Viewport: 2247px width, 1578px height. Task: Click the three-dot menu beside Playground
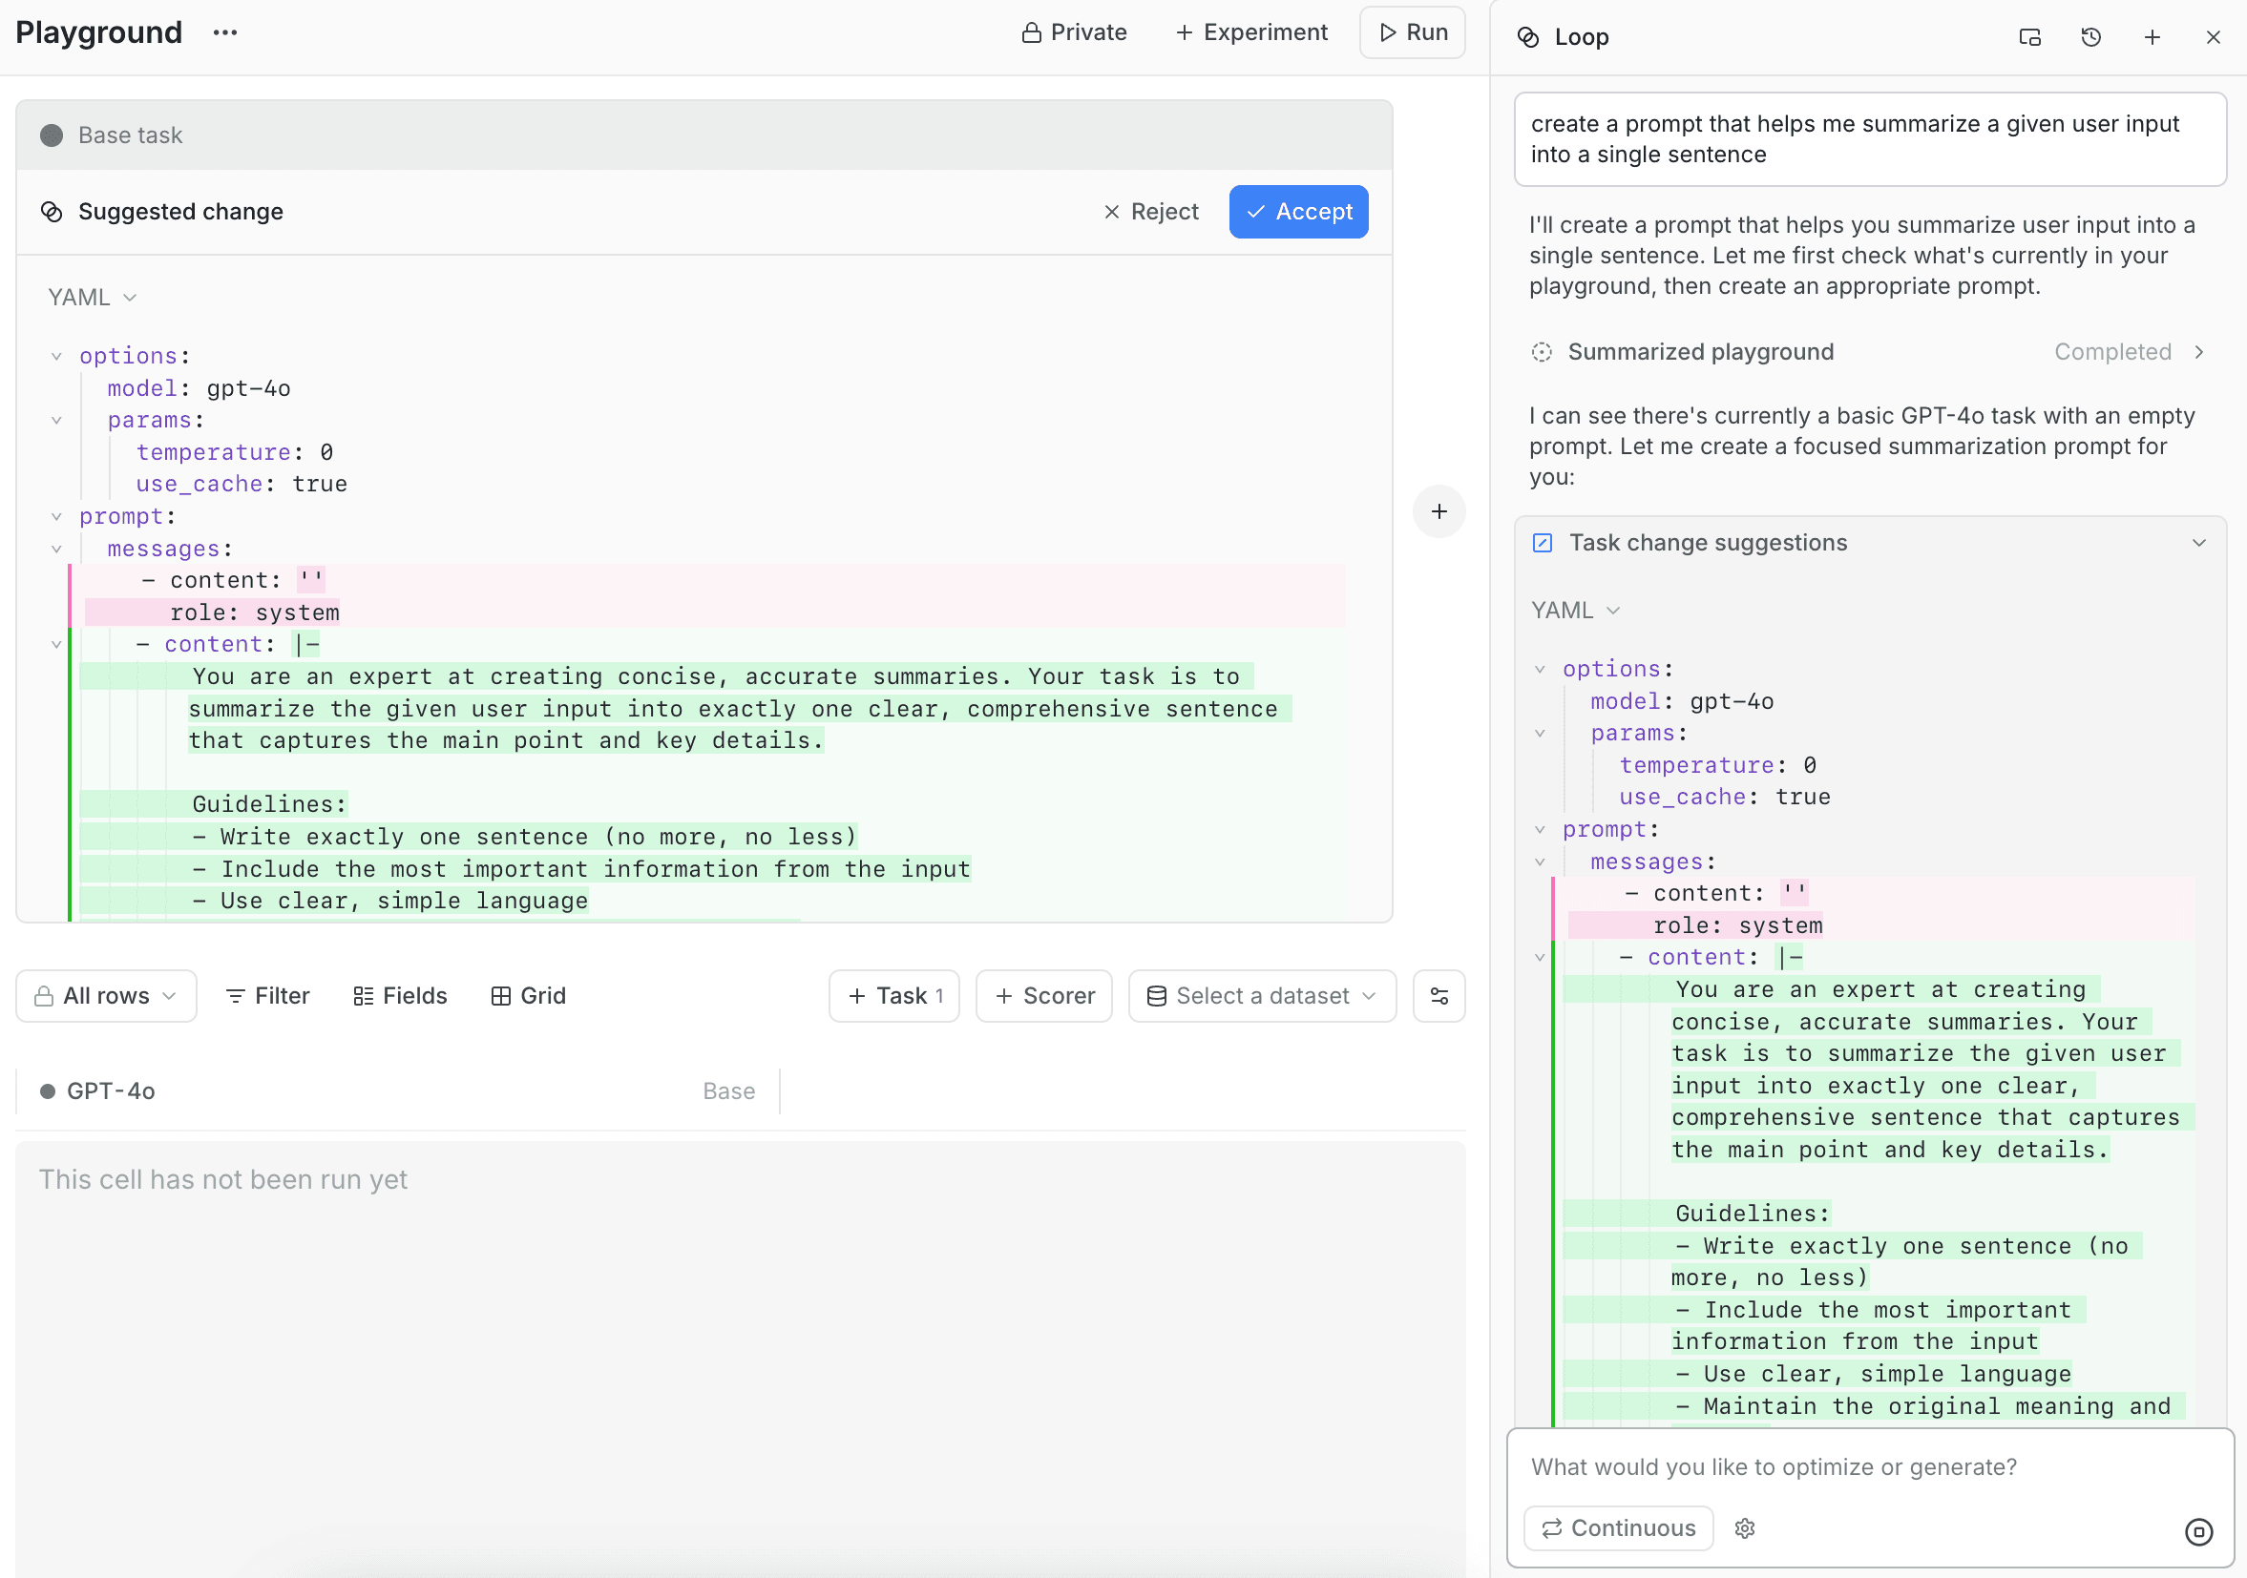(x=225, y=32)
